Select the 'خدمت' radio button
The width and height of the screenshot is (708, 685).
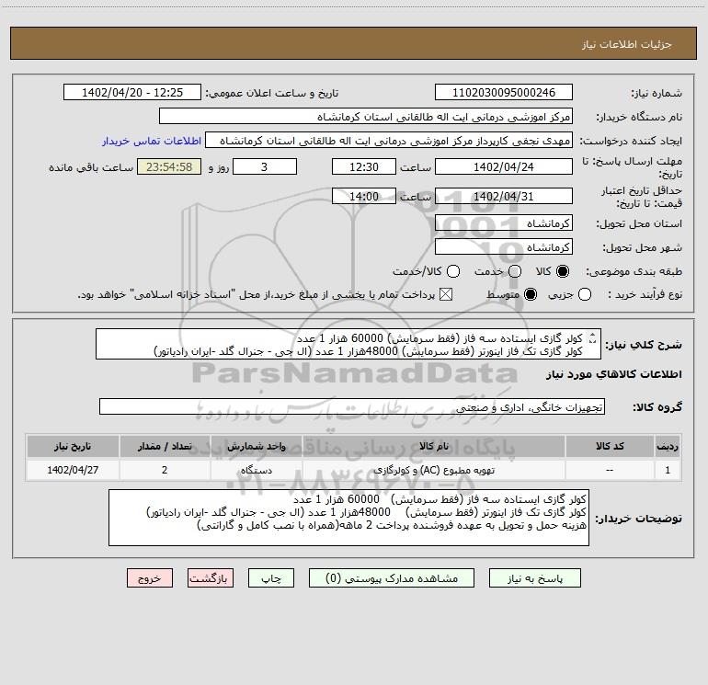tap(515, 271)
